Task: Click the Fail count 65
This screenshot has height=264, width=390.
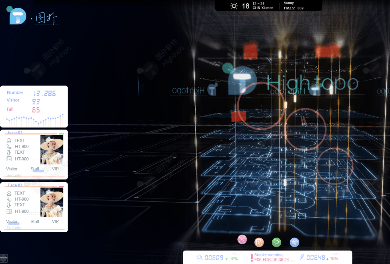Action: click(x=36, y=110)
